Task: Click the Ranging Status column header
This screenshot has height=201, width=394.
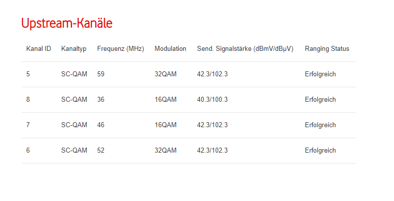Action: tap(327, 49)
